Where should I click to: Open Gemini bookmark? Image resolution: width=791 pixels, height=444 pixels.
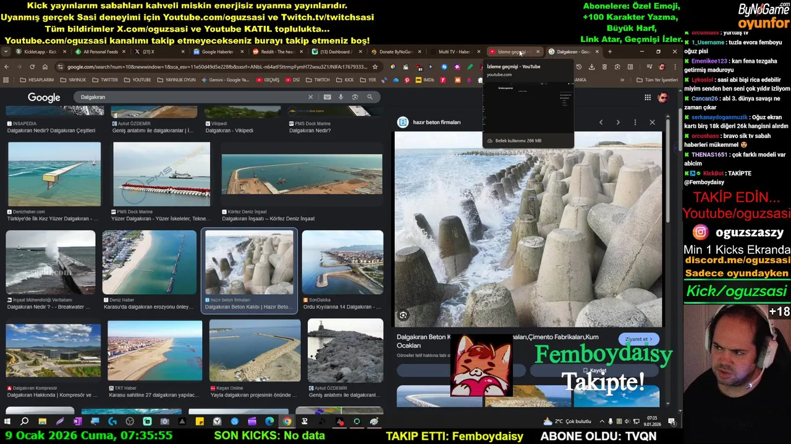[x=225, y=80]
